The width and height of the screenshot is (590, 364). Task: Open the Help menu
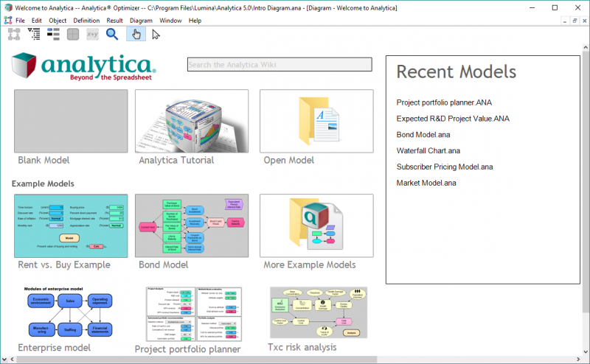(x=195, y=21)
